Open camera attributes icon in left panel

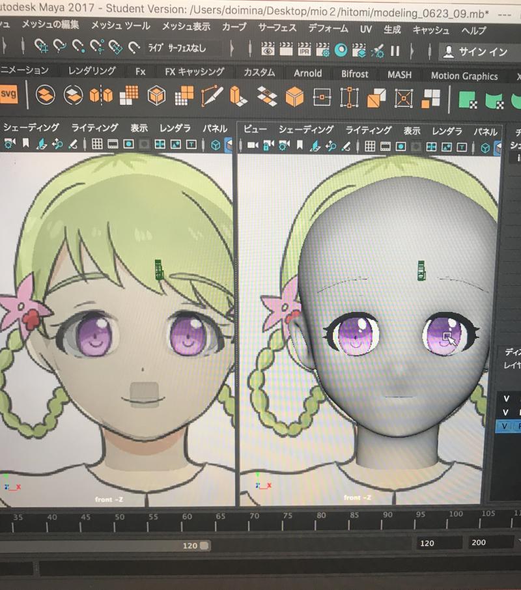[9, 143]
